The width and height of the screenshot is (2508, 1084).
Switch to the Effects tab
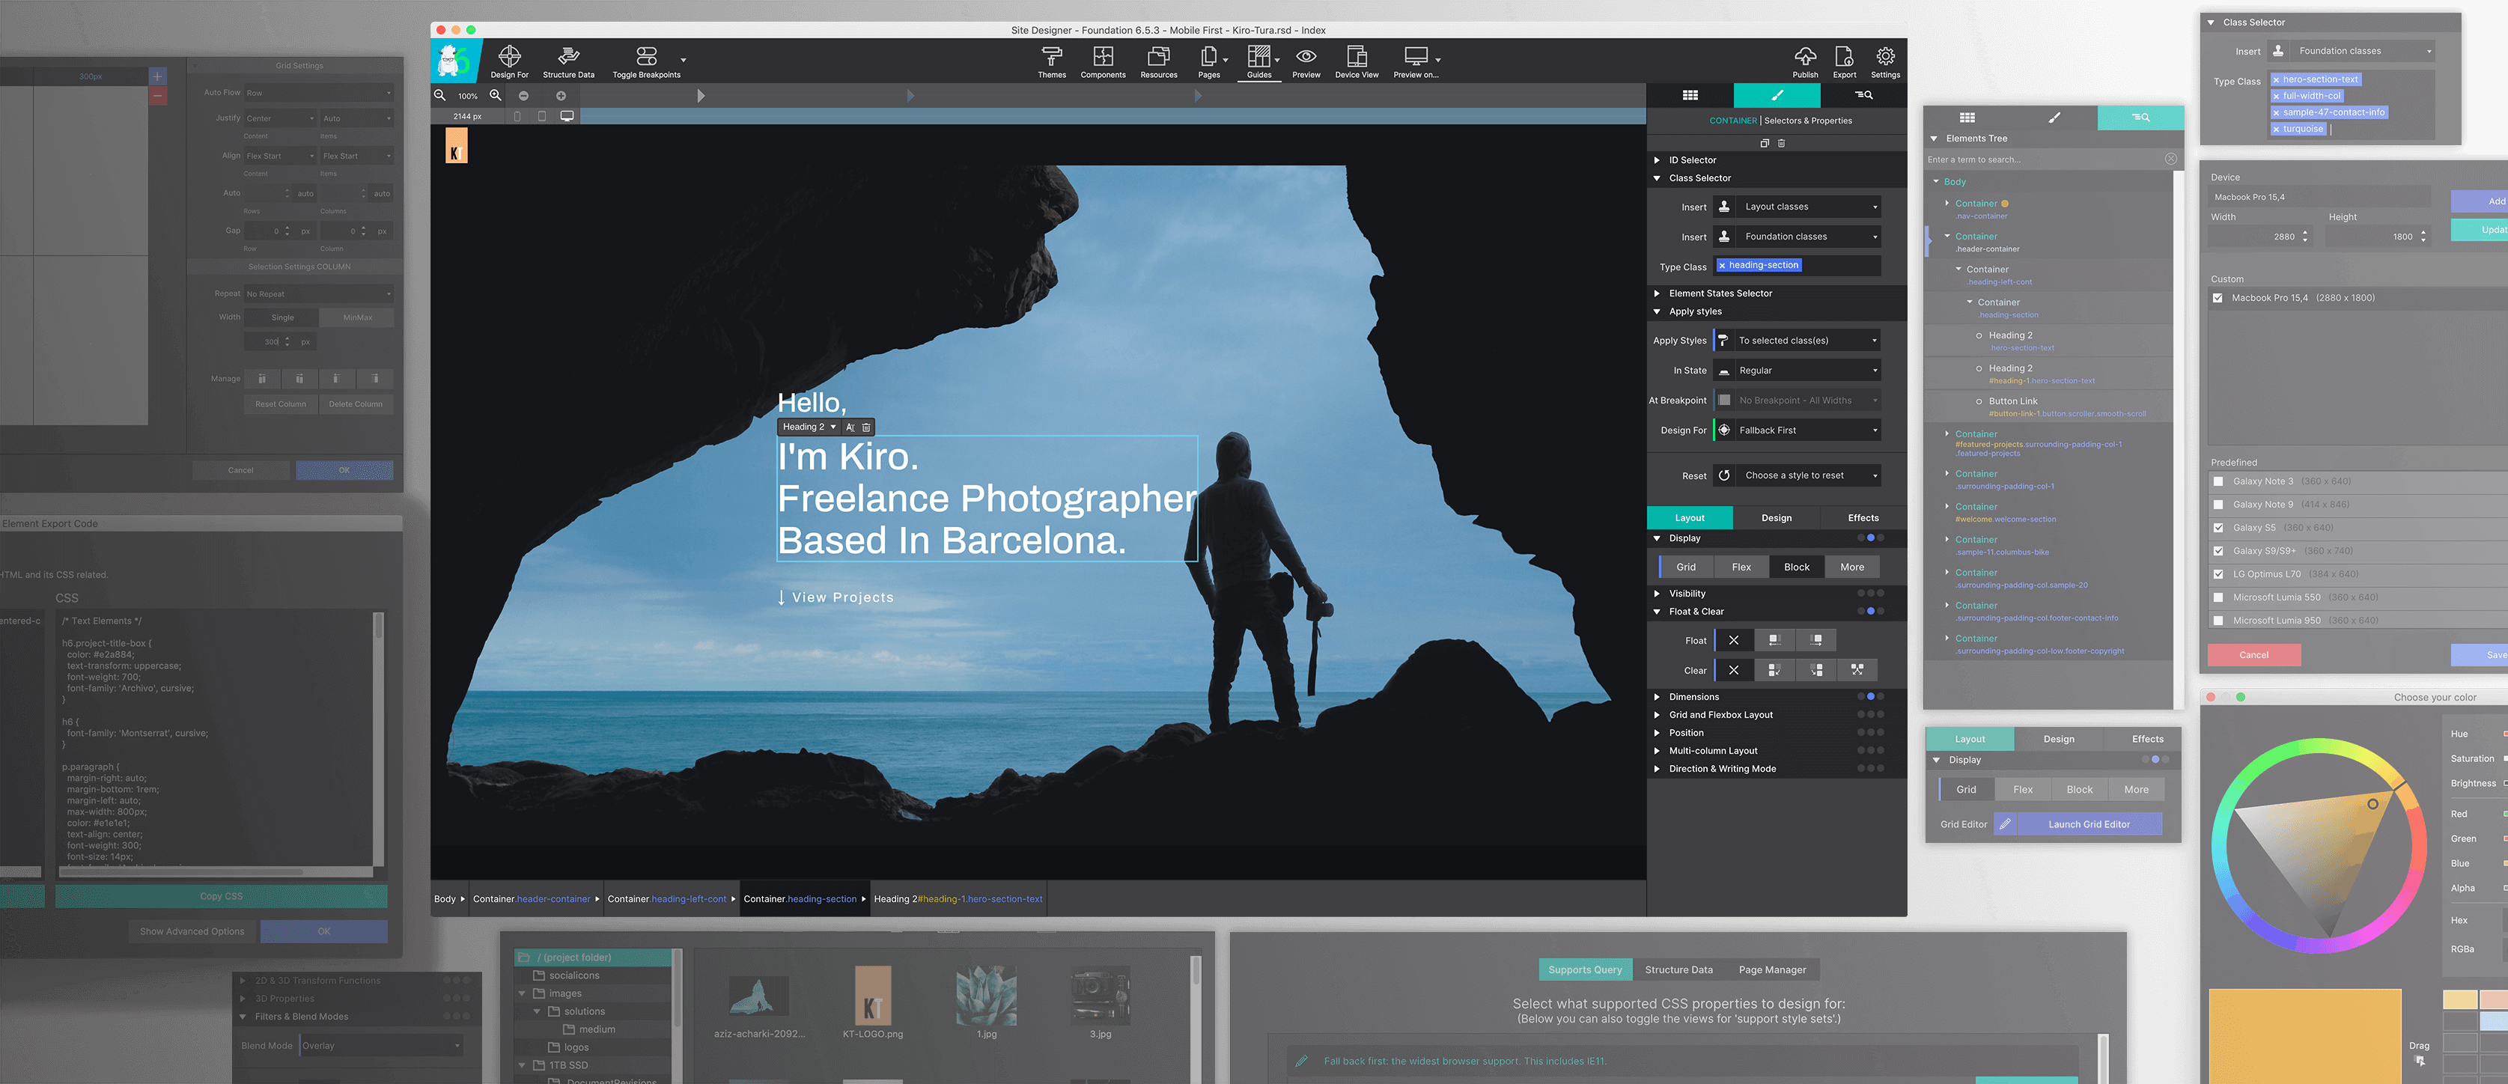(x=1863, y=518)
